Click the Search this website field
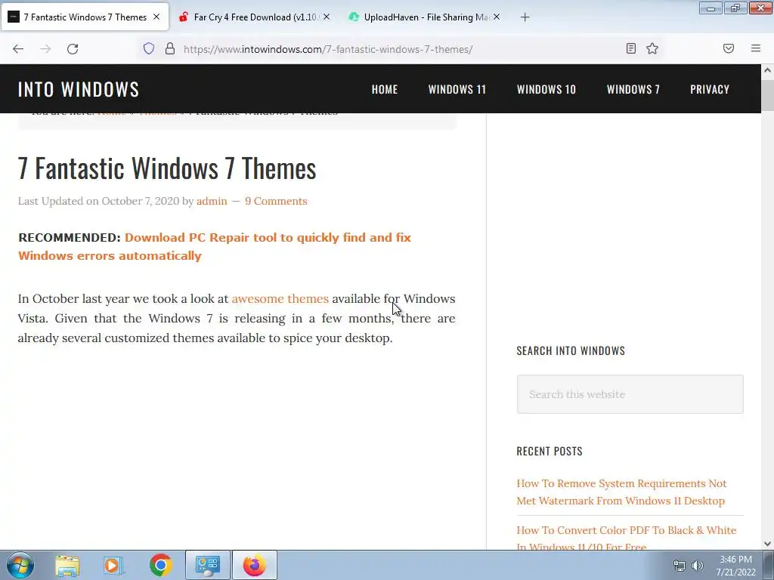Viewport: 774px width, 580px height. pos(630,394)
